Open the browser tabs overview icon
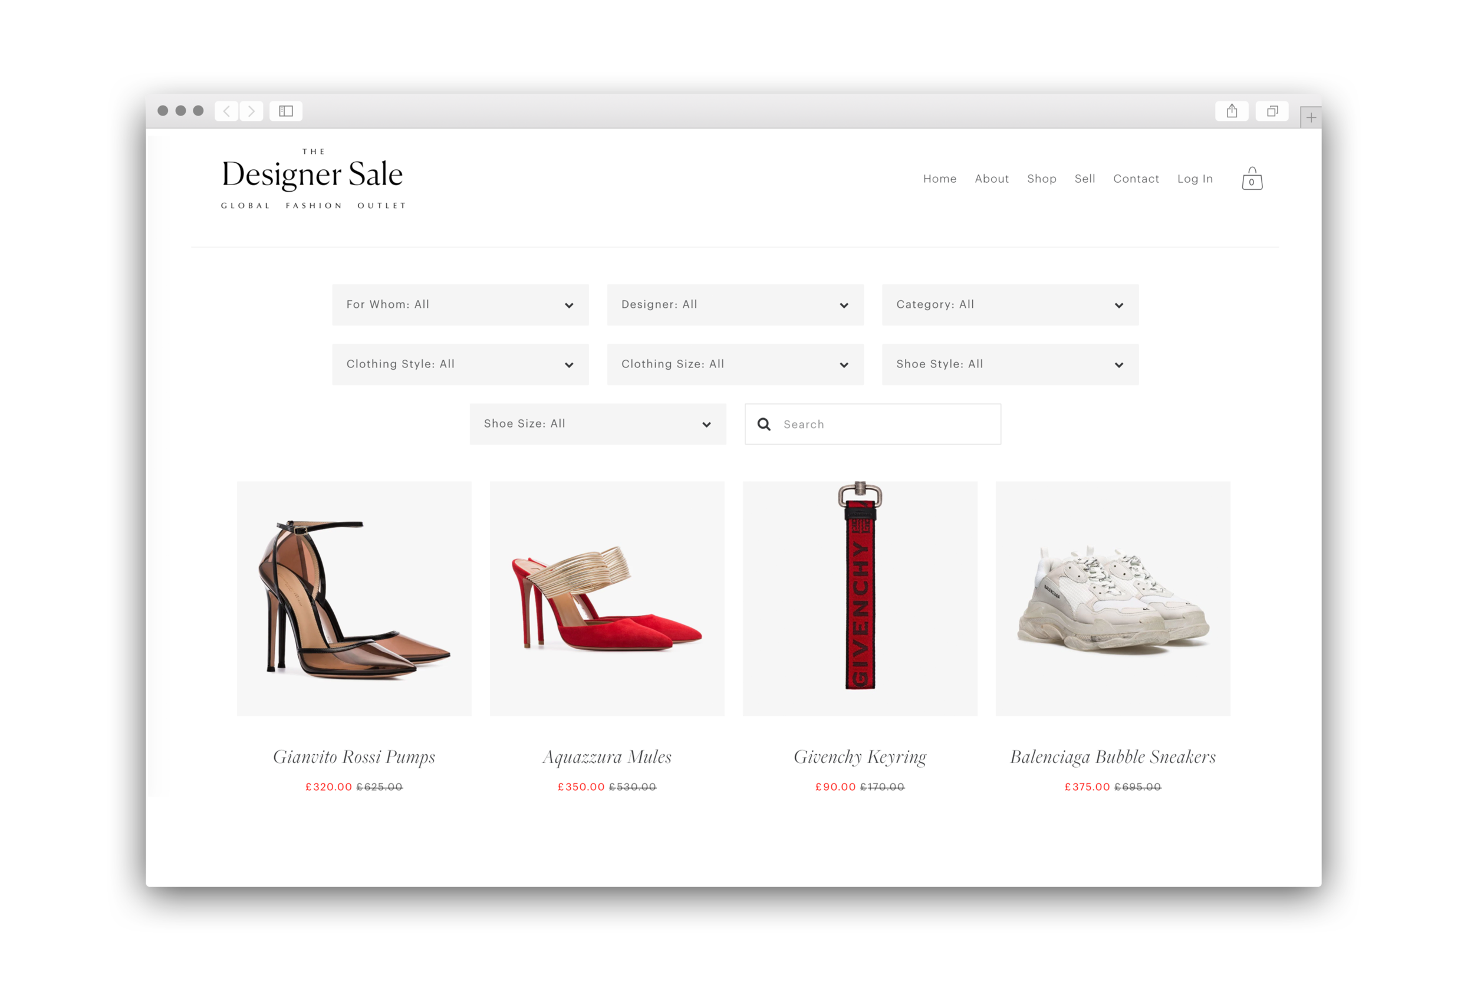The height and width of the screenshot is (983, 1474). click(x=1272, y=111)
